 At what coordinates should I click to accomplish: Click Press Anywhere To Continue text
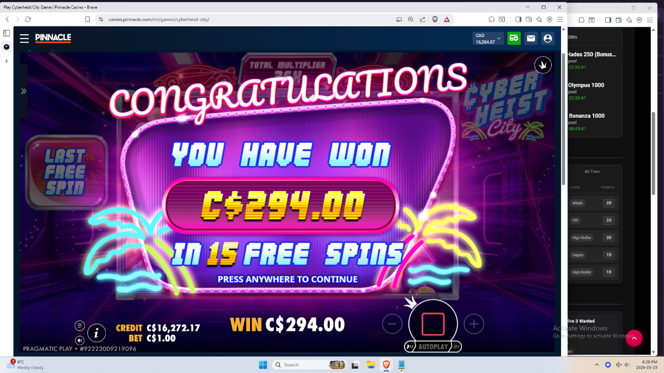pos(288,279)
